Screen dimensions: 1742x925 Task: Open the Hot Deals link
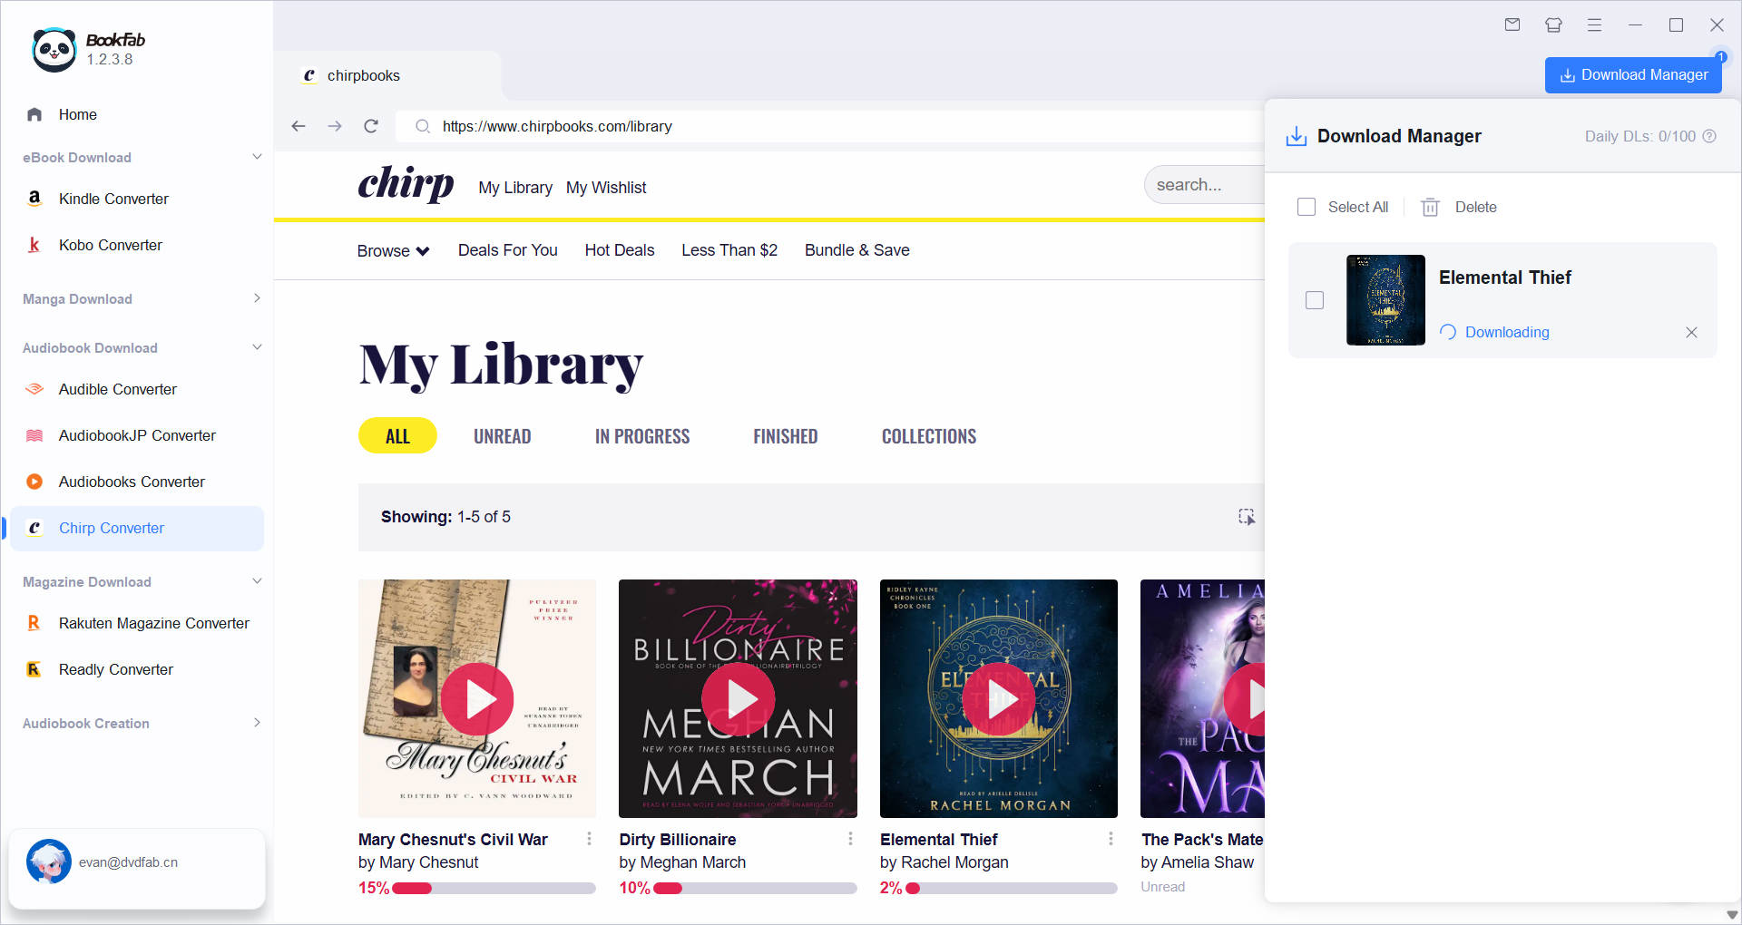[x=620, y=250]
